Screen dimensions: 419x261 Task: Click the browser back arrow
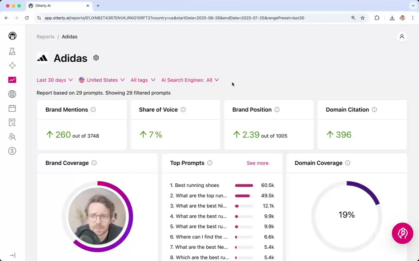point(7,18)
